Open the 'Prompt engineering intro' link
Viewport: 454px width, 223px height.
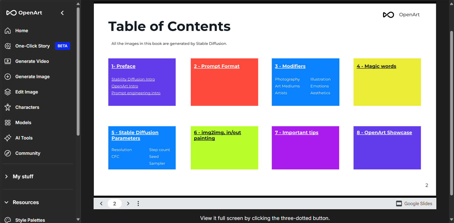tap(136, 93)
